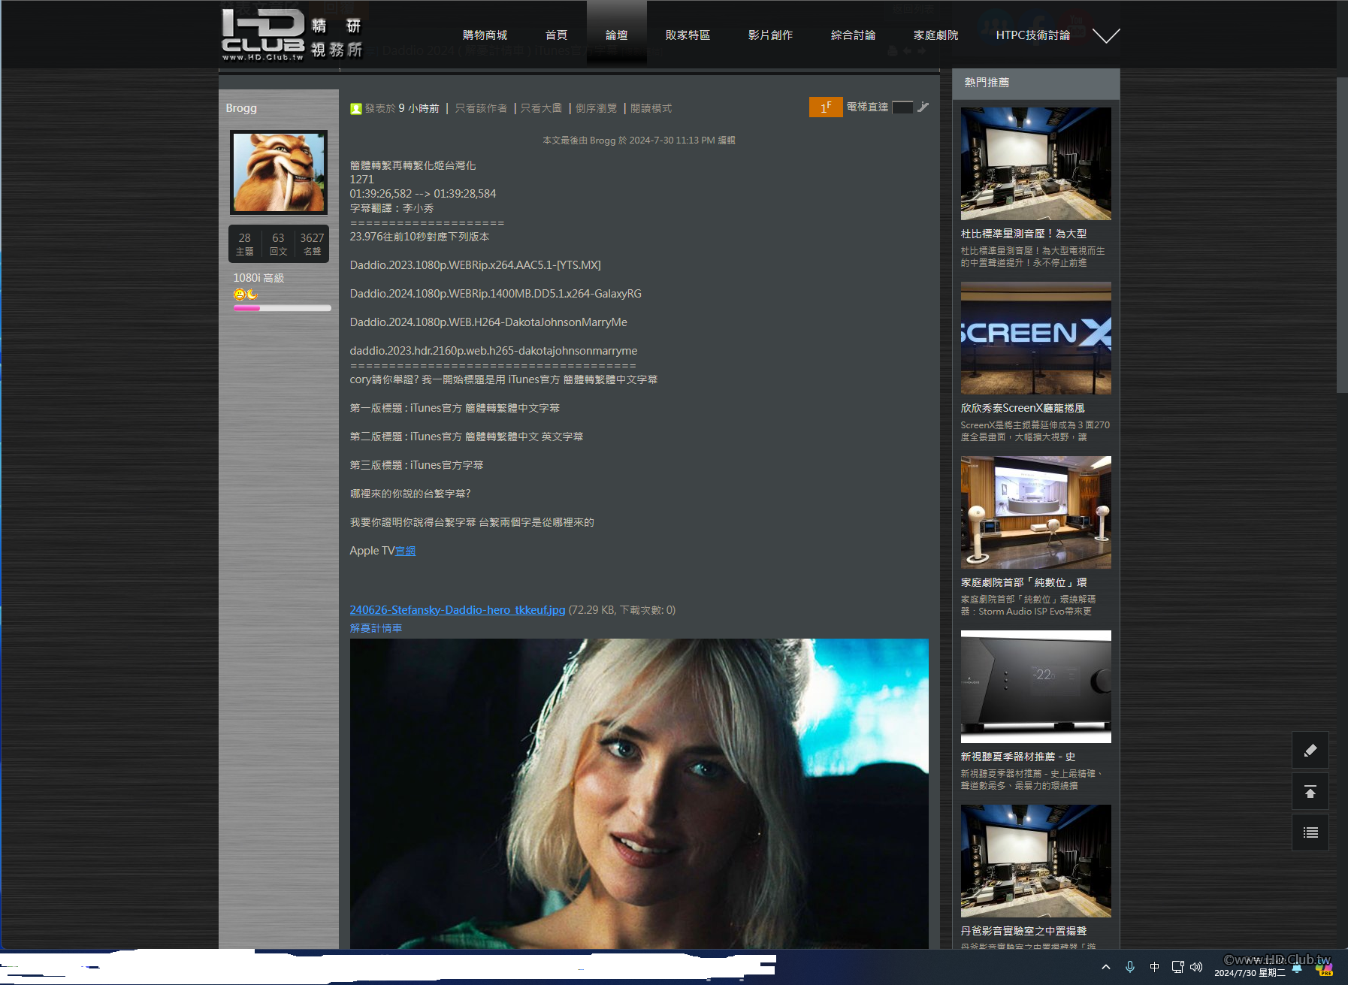Show only large images via 只看大圖
The width and height of the screenshot is (1348, 985).
click(541, 108)
